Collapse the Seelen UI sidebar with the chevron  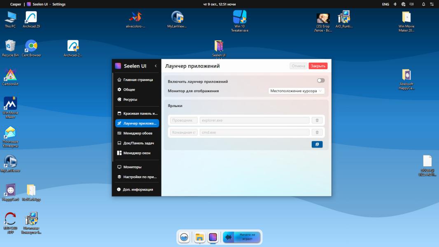tap(156, 66)
